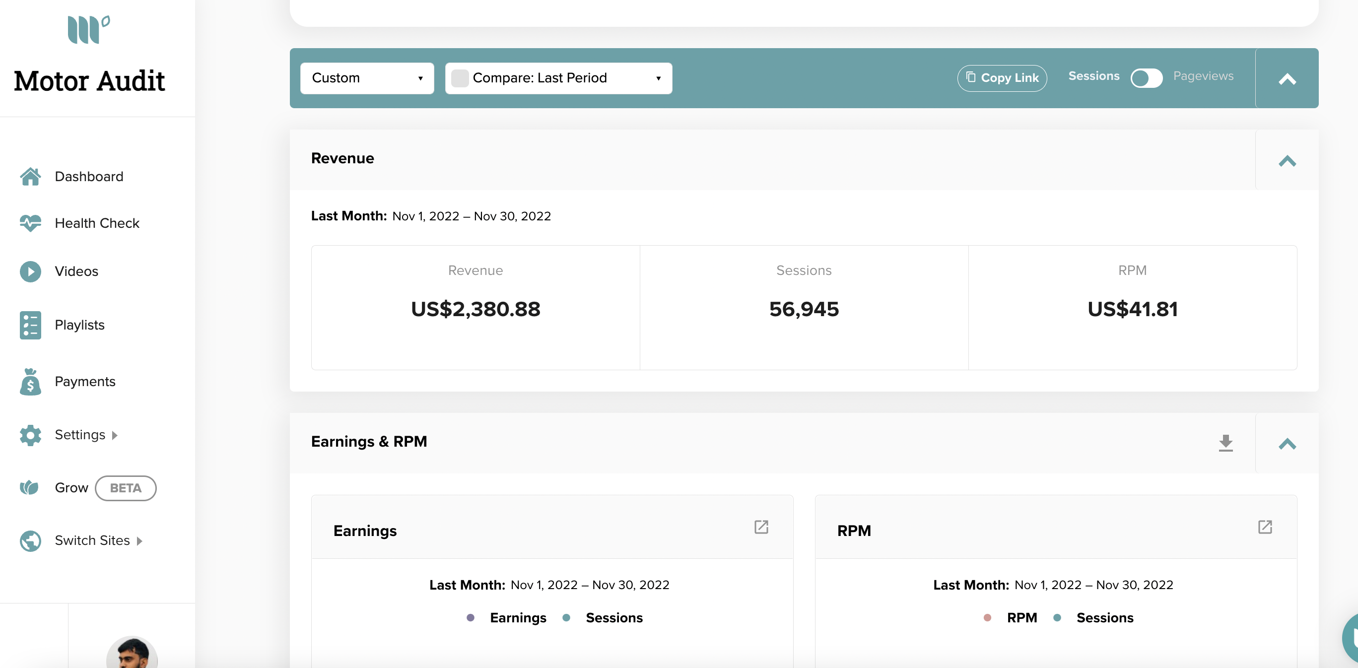1358x668 pixels.
Task: Go to Dashboard in the sidebar
Action: point(89,177)
